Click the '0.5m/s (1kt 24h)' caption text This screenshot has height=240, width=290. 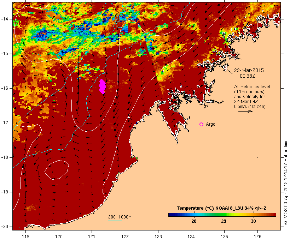pos(250,107)
